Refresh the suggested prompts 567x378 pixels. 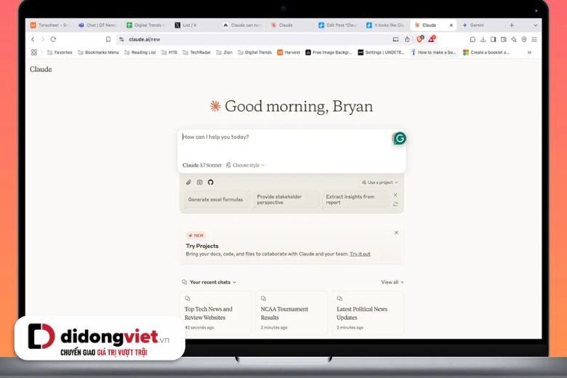point(395,204)
